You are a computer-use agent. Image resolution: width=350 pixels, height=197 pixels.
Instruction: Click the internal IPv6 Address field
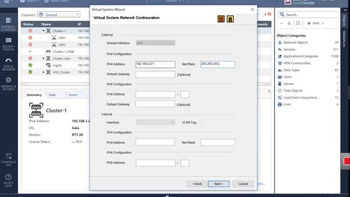coord(155,163)
